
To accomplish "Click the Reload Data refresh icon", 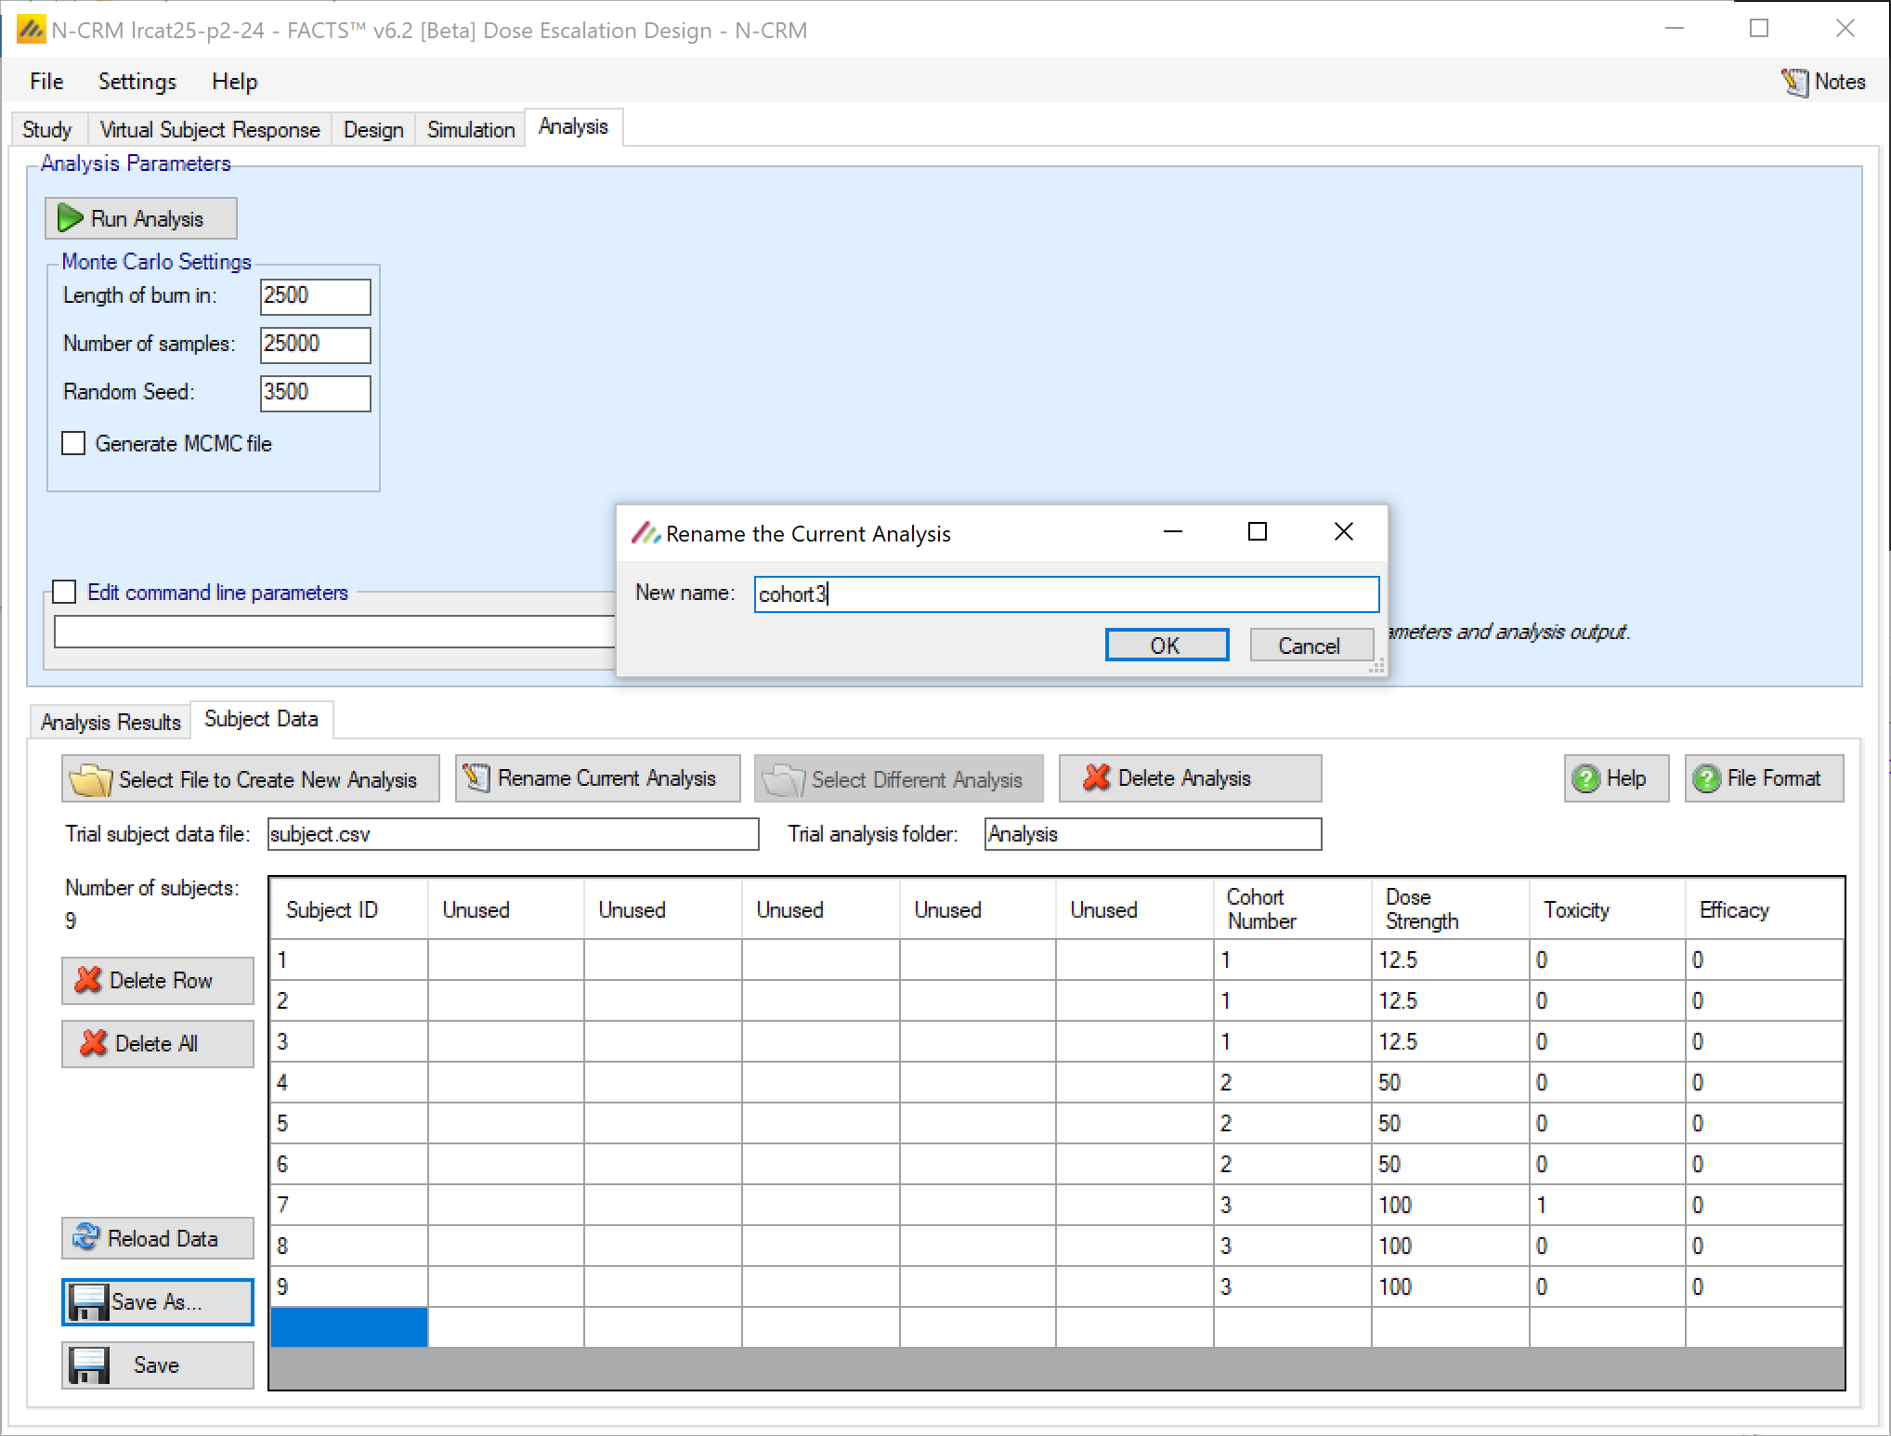I will (86, 1237).
